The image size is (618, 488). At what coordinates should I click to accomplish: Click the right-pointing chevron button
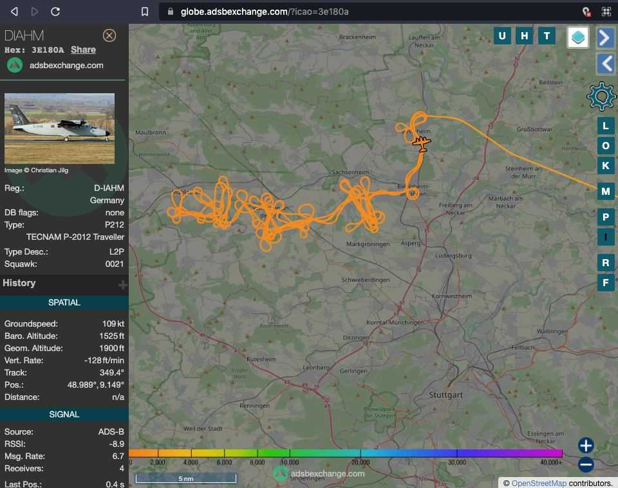(606, 38)
